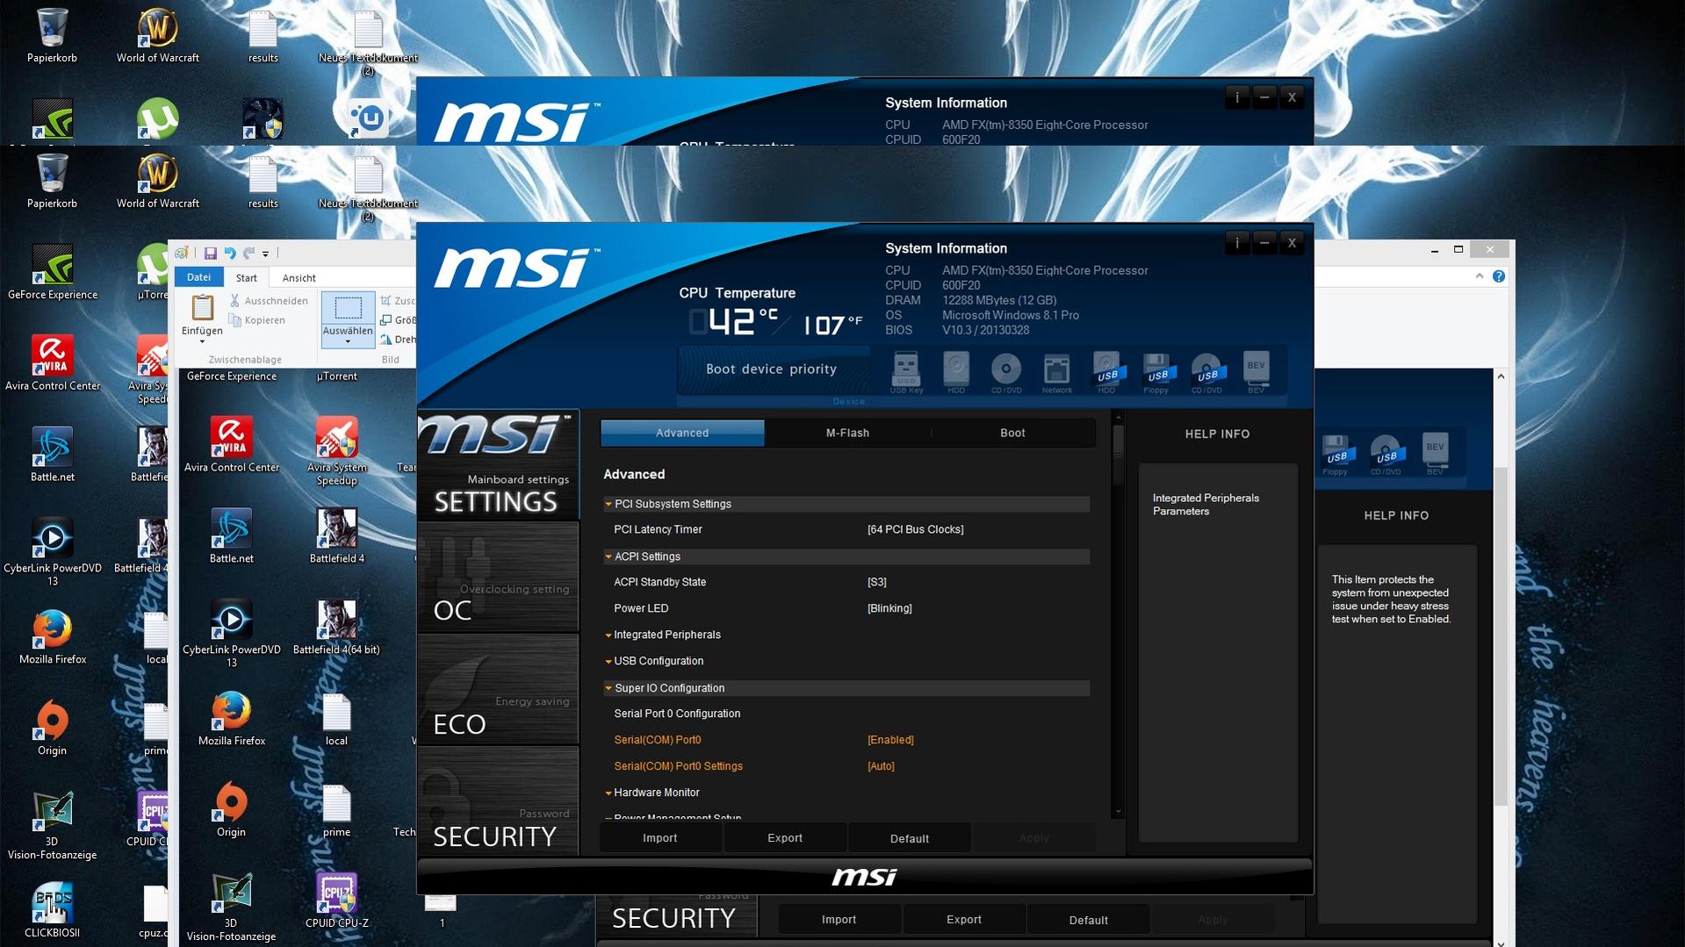The image size is (1685, 947).
Task: Click the MSI settings list scroll-down arrow
Action: [1118, 814]
